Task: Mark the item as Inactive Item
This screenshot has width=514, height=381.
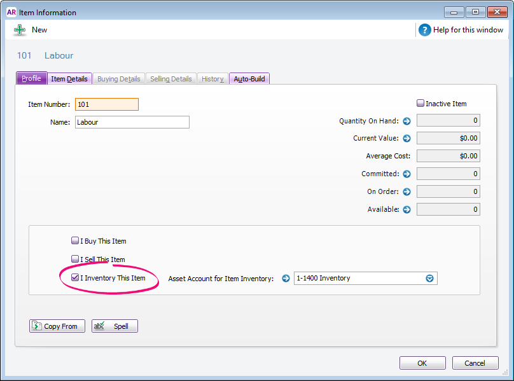Action: click(x=420, y=103)
